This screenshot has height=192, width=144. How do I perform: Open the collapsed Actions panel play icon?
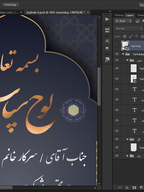tap(107, 19)
